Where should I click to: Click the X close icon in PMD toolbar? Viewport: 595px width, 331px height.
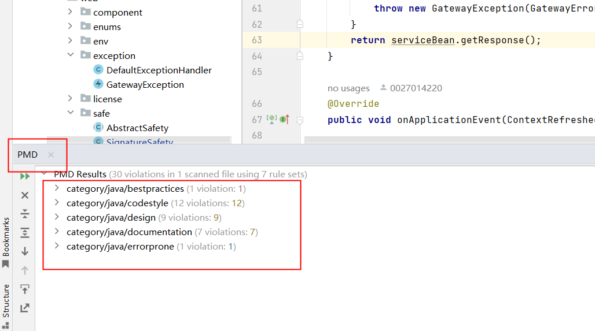(25, 195)
